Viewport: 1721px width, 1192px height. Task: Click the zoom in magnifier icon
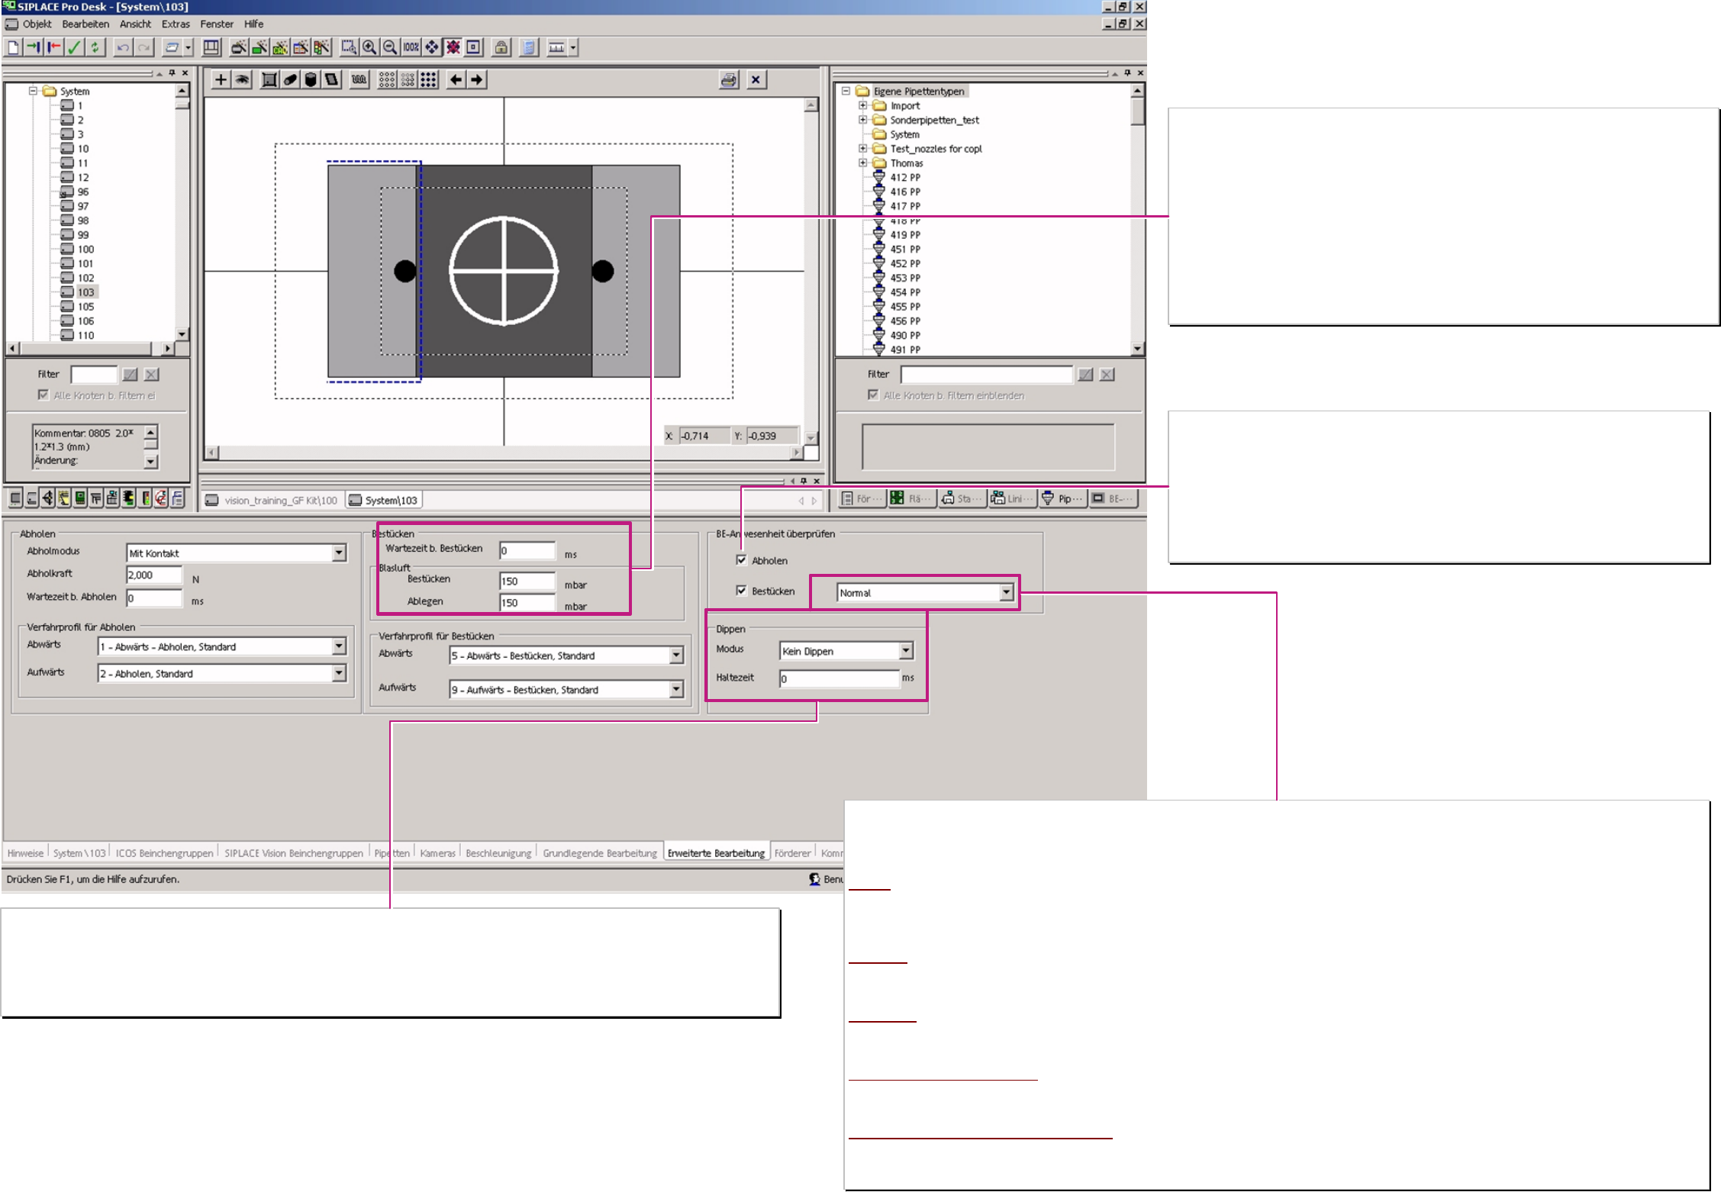click(x=369, y=47)
